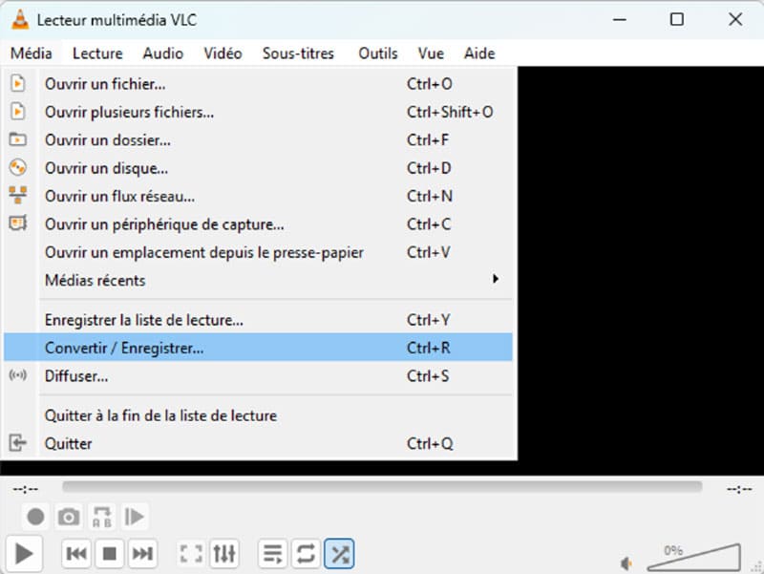Skip to the previous media track
Image resolution: width=764 pixels, height=574 pixels.
[76, 554]
